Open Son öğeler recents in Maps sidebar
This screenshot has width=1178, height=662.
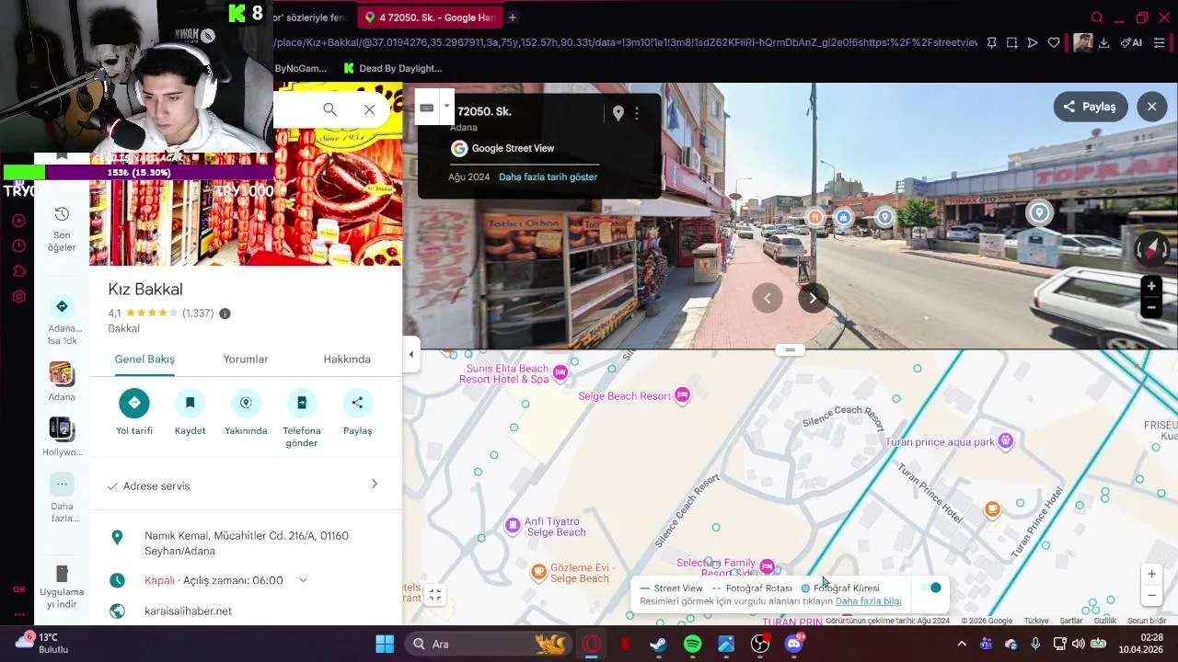62,228
